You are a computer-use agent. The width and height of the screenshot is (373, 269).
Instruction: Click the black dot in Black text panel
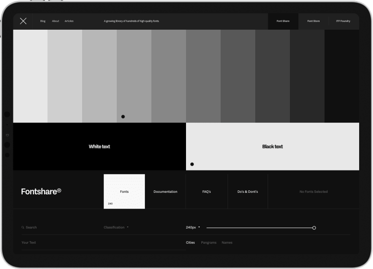click(x=192, y=164)
